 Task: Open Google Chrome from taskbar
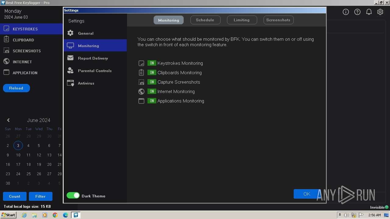[55, 215]
